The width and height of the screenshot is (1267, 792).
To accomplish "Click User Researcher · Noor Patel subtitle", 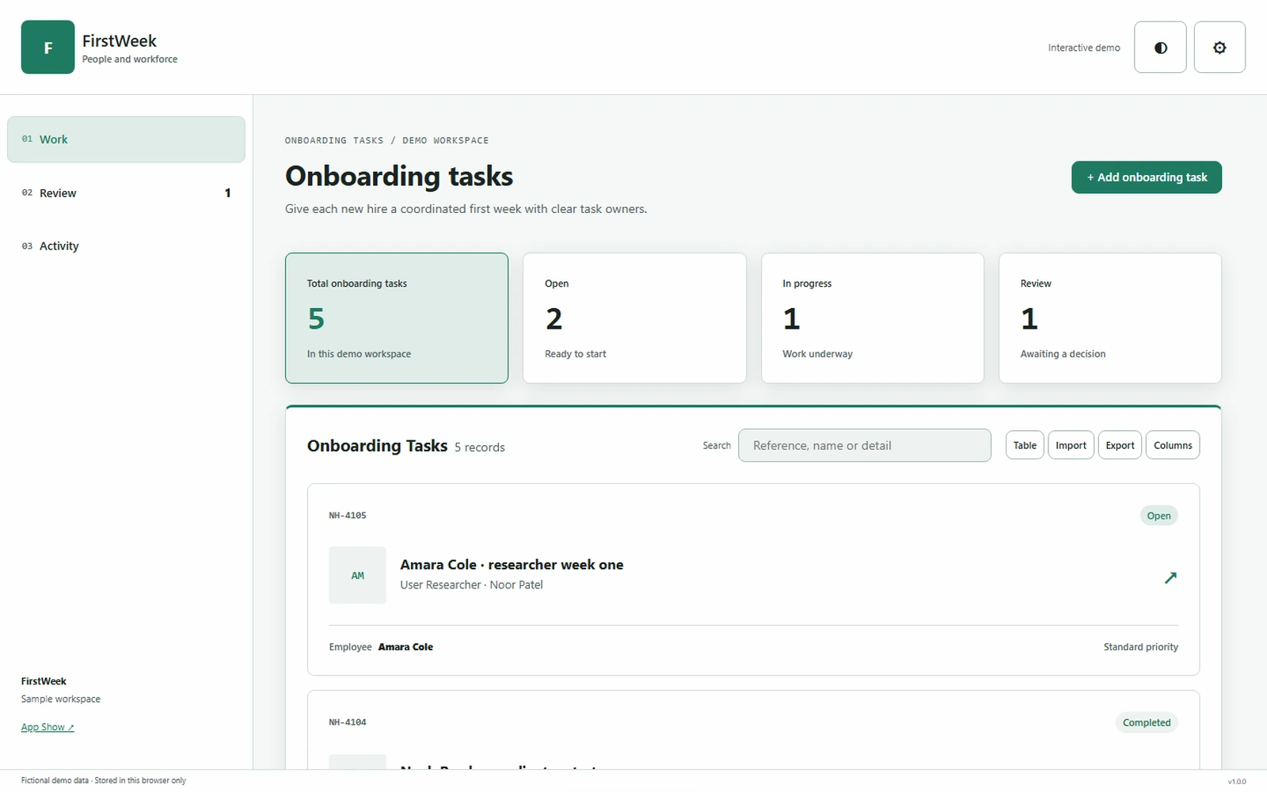I will [x=471, y=584].
